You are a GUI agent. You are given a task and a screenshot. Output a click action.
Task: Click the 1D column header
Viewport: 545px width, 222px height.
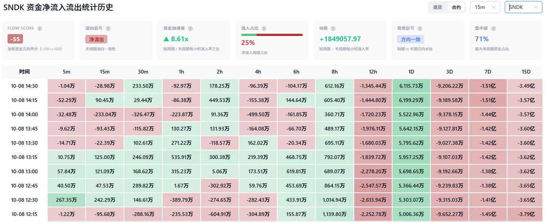point(411,72)
